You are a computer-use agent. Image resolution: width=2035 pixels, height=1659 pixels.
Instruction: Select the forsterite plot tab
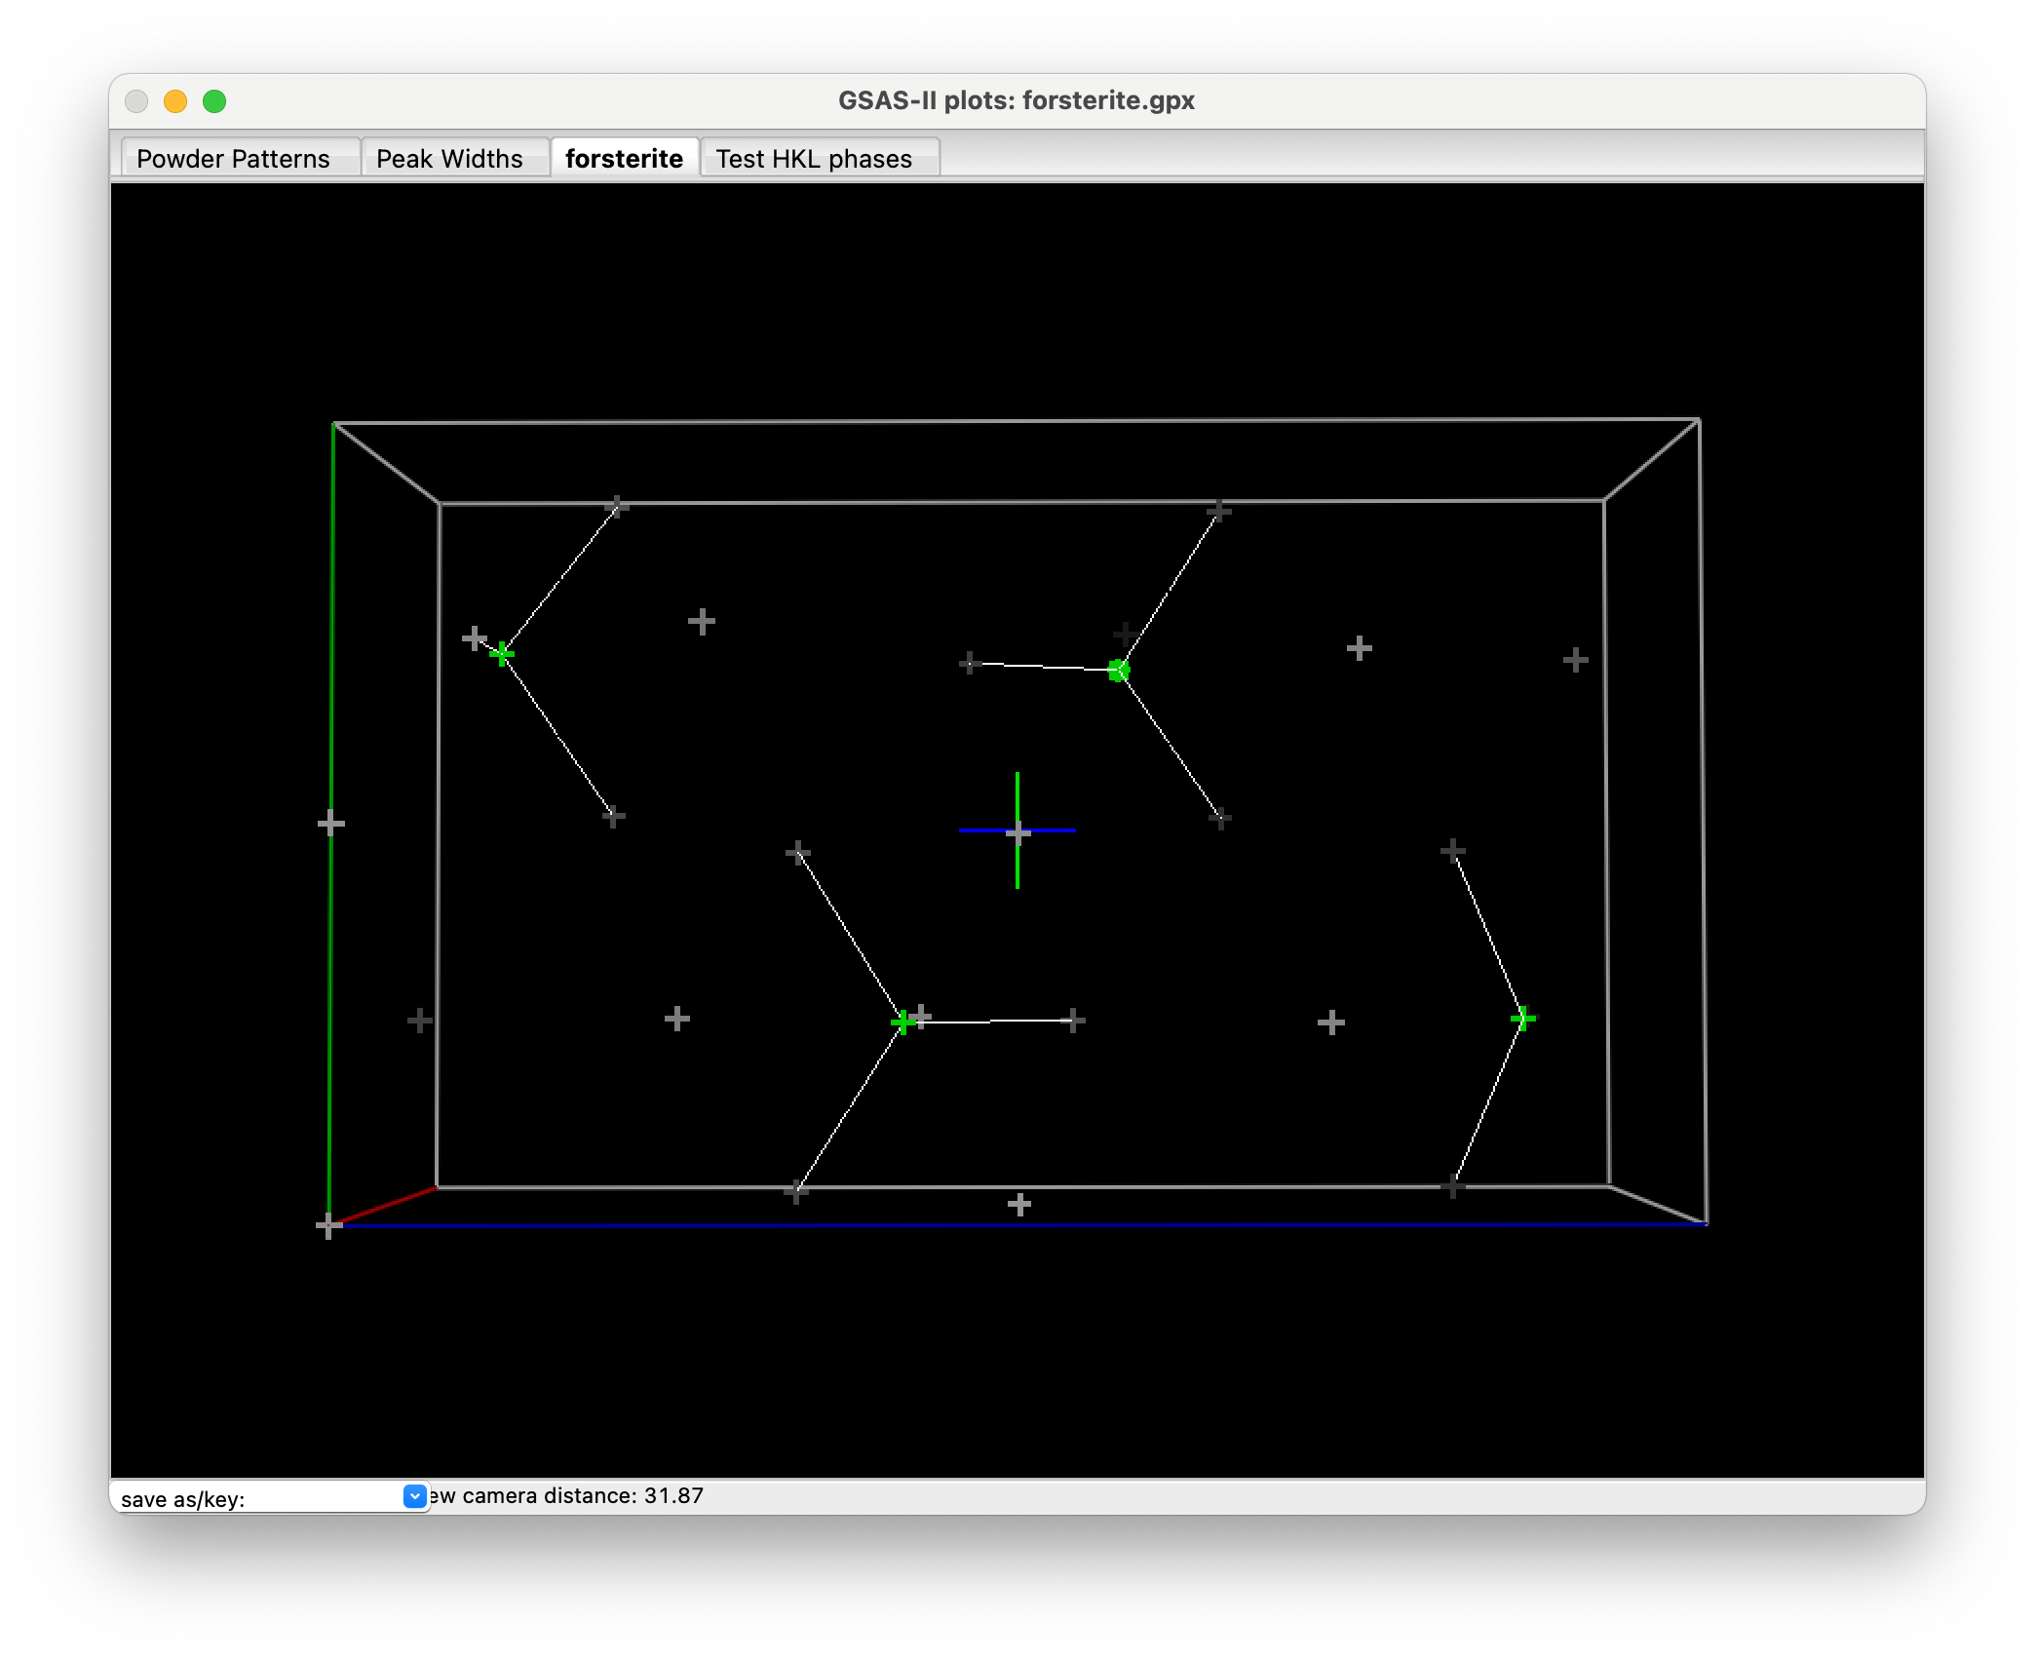pyautogui.click(x=624, y=158)
